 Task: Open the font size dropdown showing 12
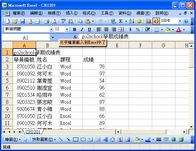click(x=67, y=30)
